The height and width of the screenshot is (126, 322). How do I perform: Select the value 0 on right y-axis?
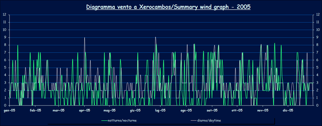tap(318, 105)
